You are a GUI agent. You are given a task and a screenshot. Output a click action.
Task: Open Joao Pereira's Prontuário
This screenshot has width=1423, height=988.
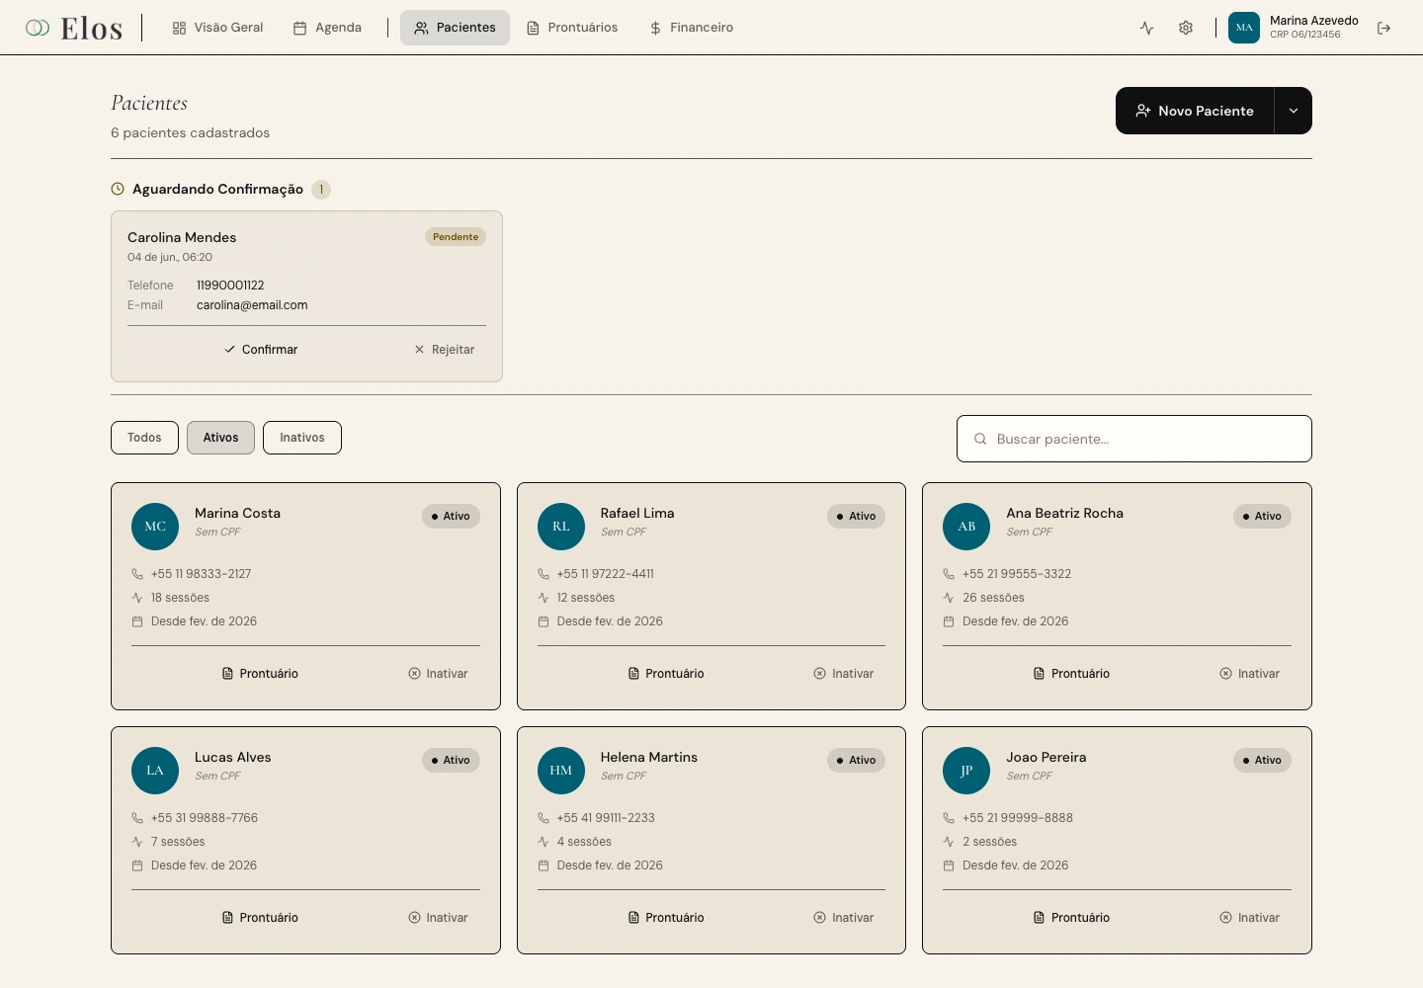[1072, 918]
